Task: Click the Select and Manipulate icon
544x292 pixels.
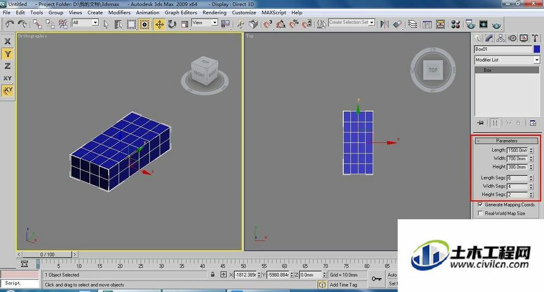Action: (x=240, y=24)
